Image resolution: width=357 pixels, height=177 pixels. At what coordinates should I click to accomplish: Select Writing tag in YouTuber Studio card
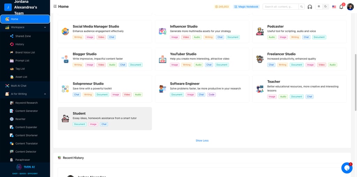coord(187,65)
